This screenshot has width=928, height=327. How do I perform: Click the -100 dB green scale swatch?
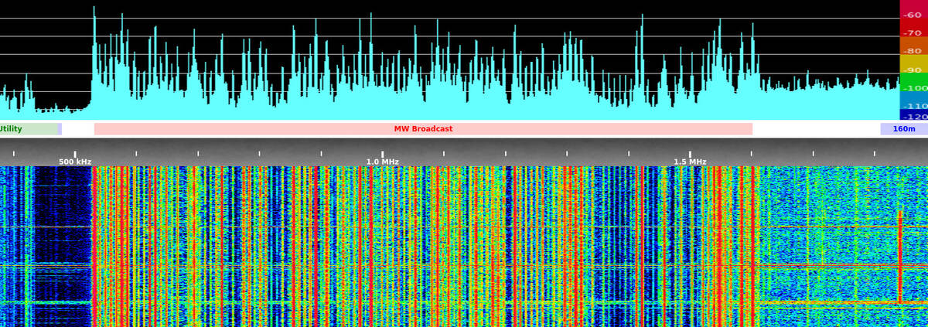[x=913, y=82]
